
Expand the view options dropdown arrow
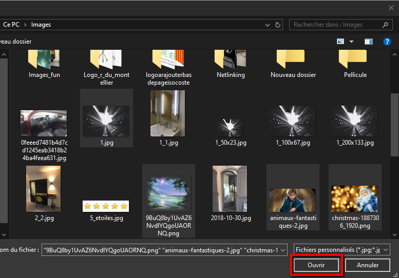[x=352, y=42]
